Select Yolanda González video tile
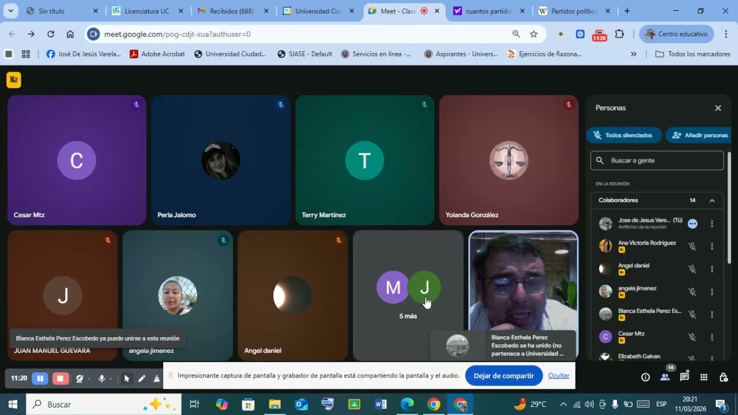This screenshot has height=415, width=738. [x=509, y=160]
